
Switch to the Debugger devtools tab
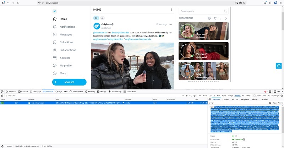[x=35, y=92]
